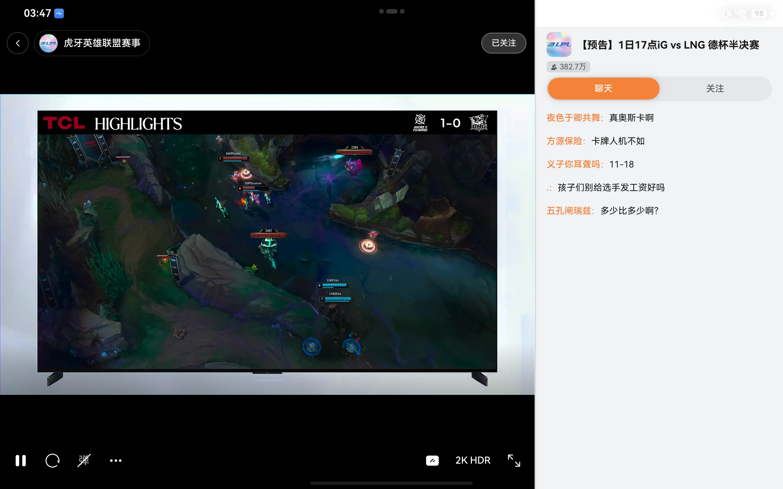Refresh the live stream

coord(52,460)
